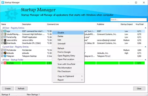Toggle the AnyDesk startup checkbox
This screenshot has width=148, height=96.
tap(2, 63)
